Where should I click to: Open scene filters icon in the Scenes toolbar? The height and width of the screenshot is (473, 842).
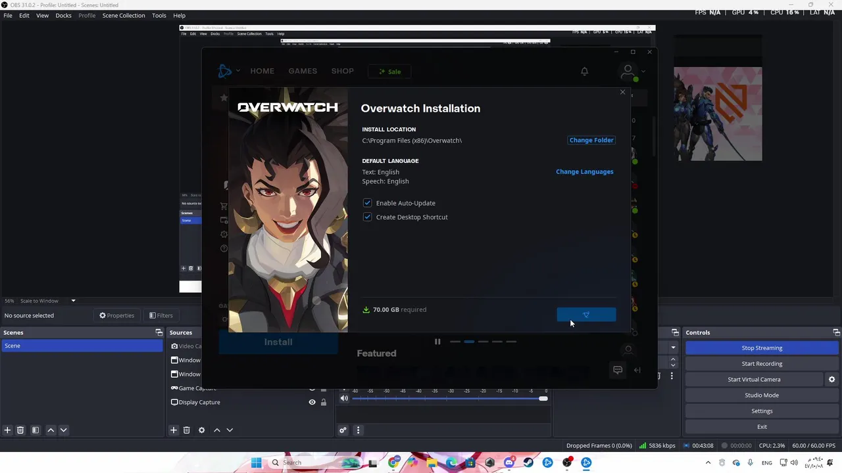tap(36, 430)
